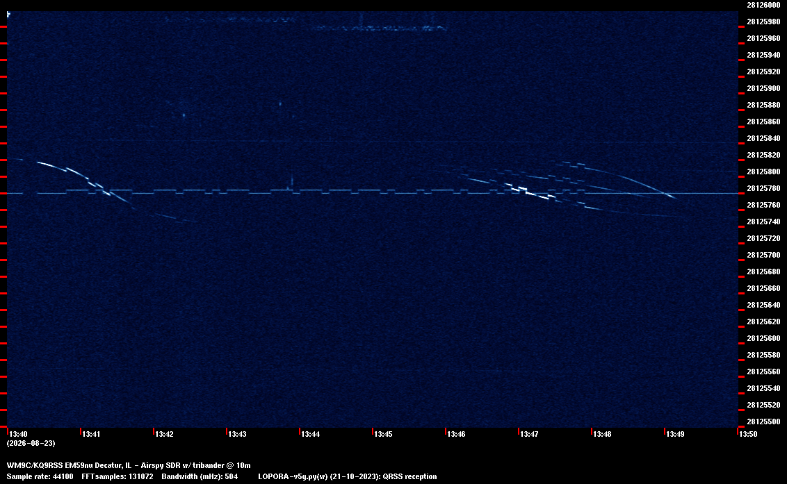Click the 13:42 time axis label
The height and width of the screenshot is (484, 787).
point(165,434)
